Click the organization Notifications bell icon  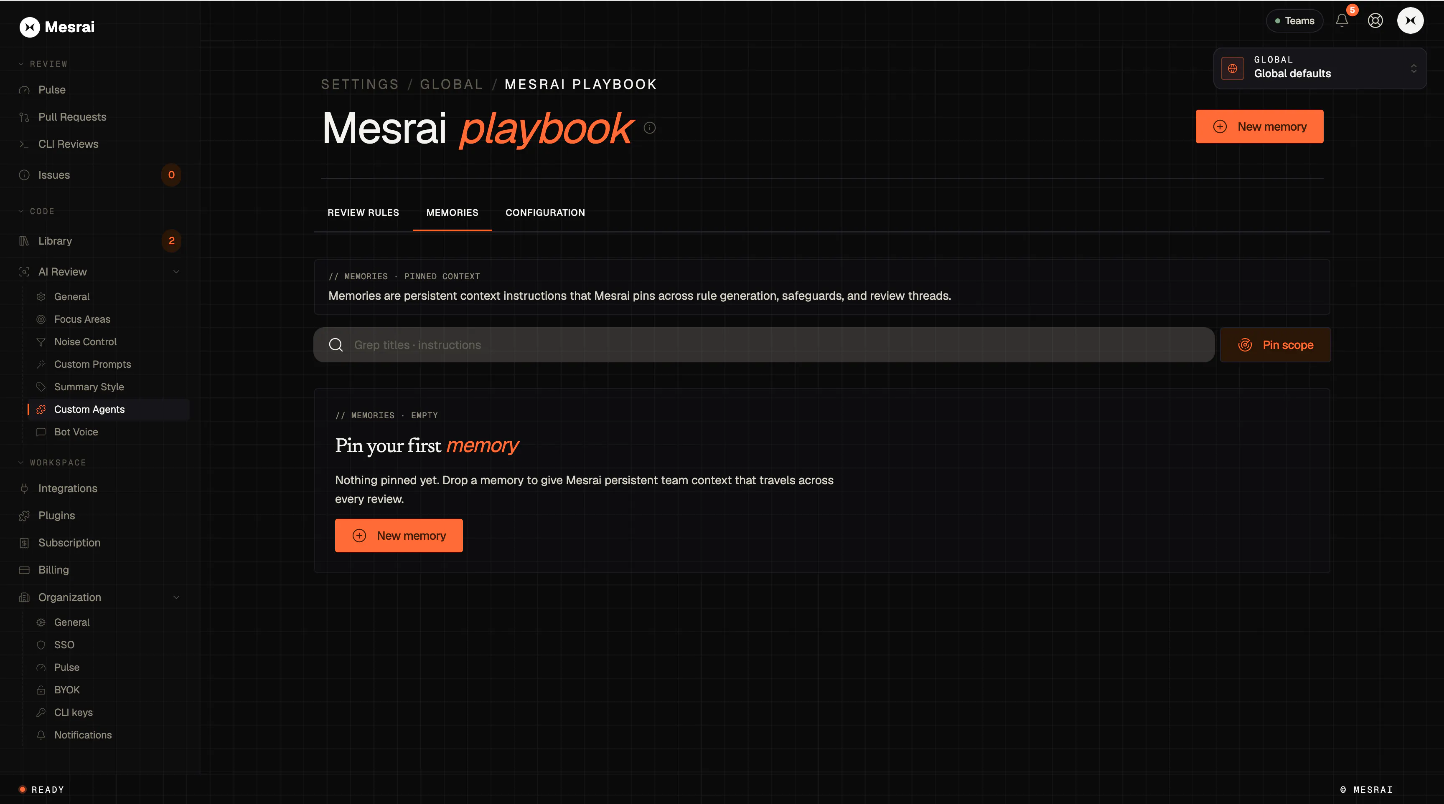[41, 735]
